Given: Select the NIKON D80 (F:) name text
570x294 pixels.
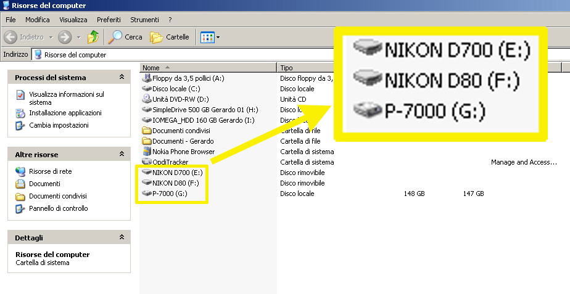Looking at the screenshot, I should click(176, 183).
